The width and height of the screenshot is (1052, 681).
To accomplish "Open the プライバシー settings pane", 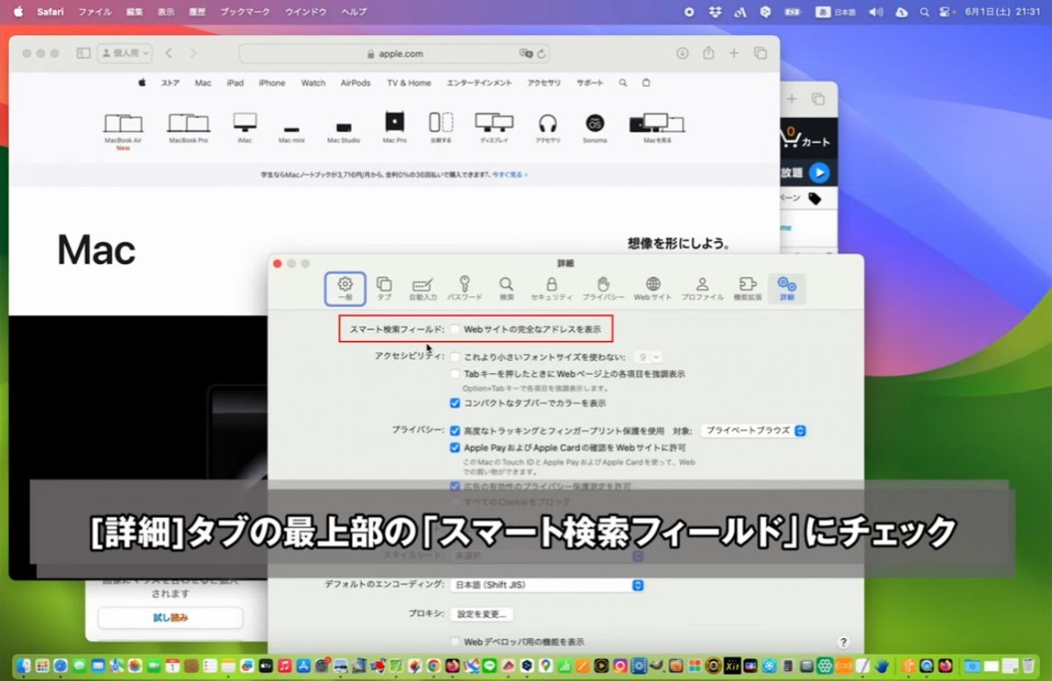I will click(603, 288).
